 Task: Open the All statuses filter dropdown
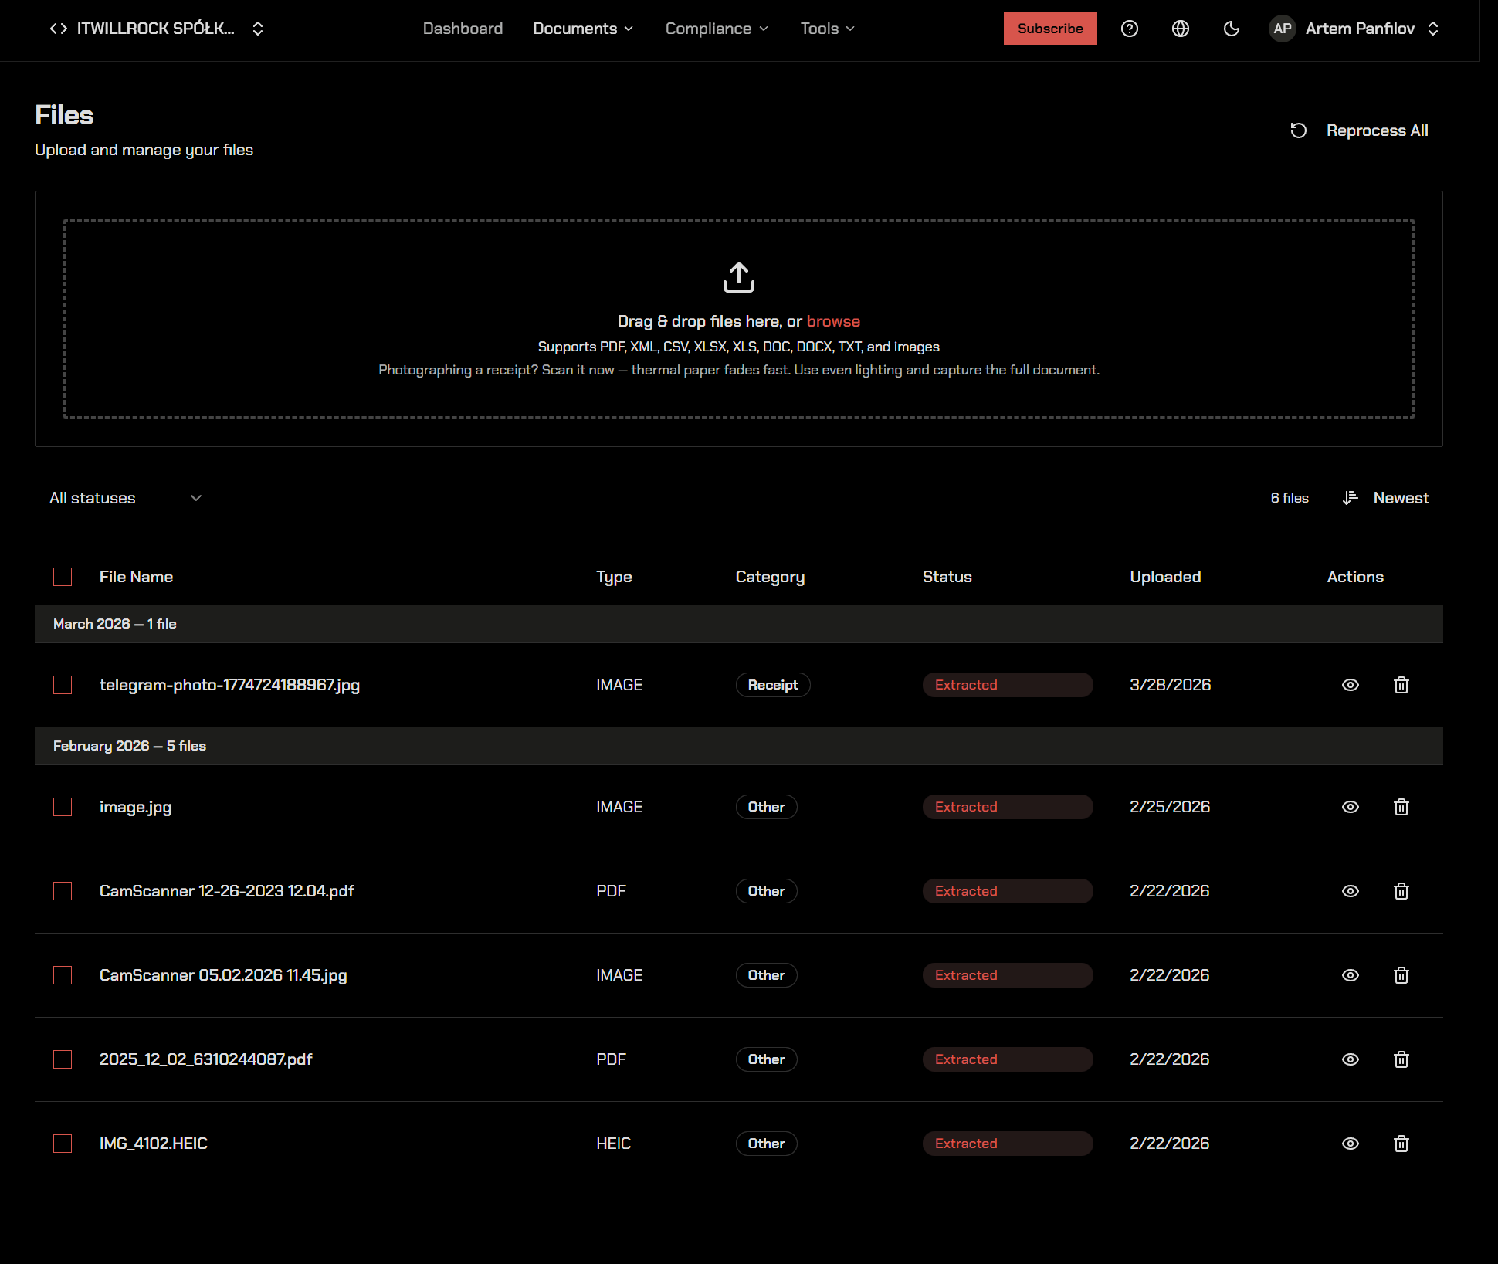(x=125, y=498)
